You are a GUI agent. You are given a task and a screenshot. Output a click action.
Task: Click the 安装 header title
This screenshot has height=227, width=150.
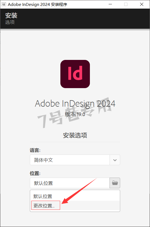pyautogui.click(x=11, y=15)
